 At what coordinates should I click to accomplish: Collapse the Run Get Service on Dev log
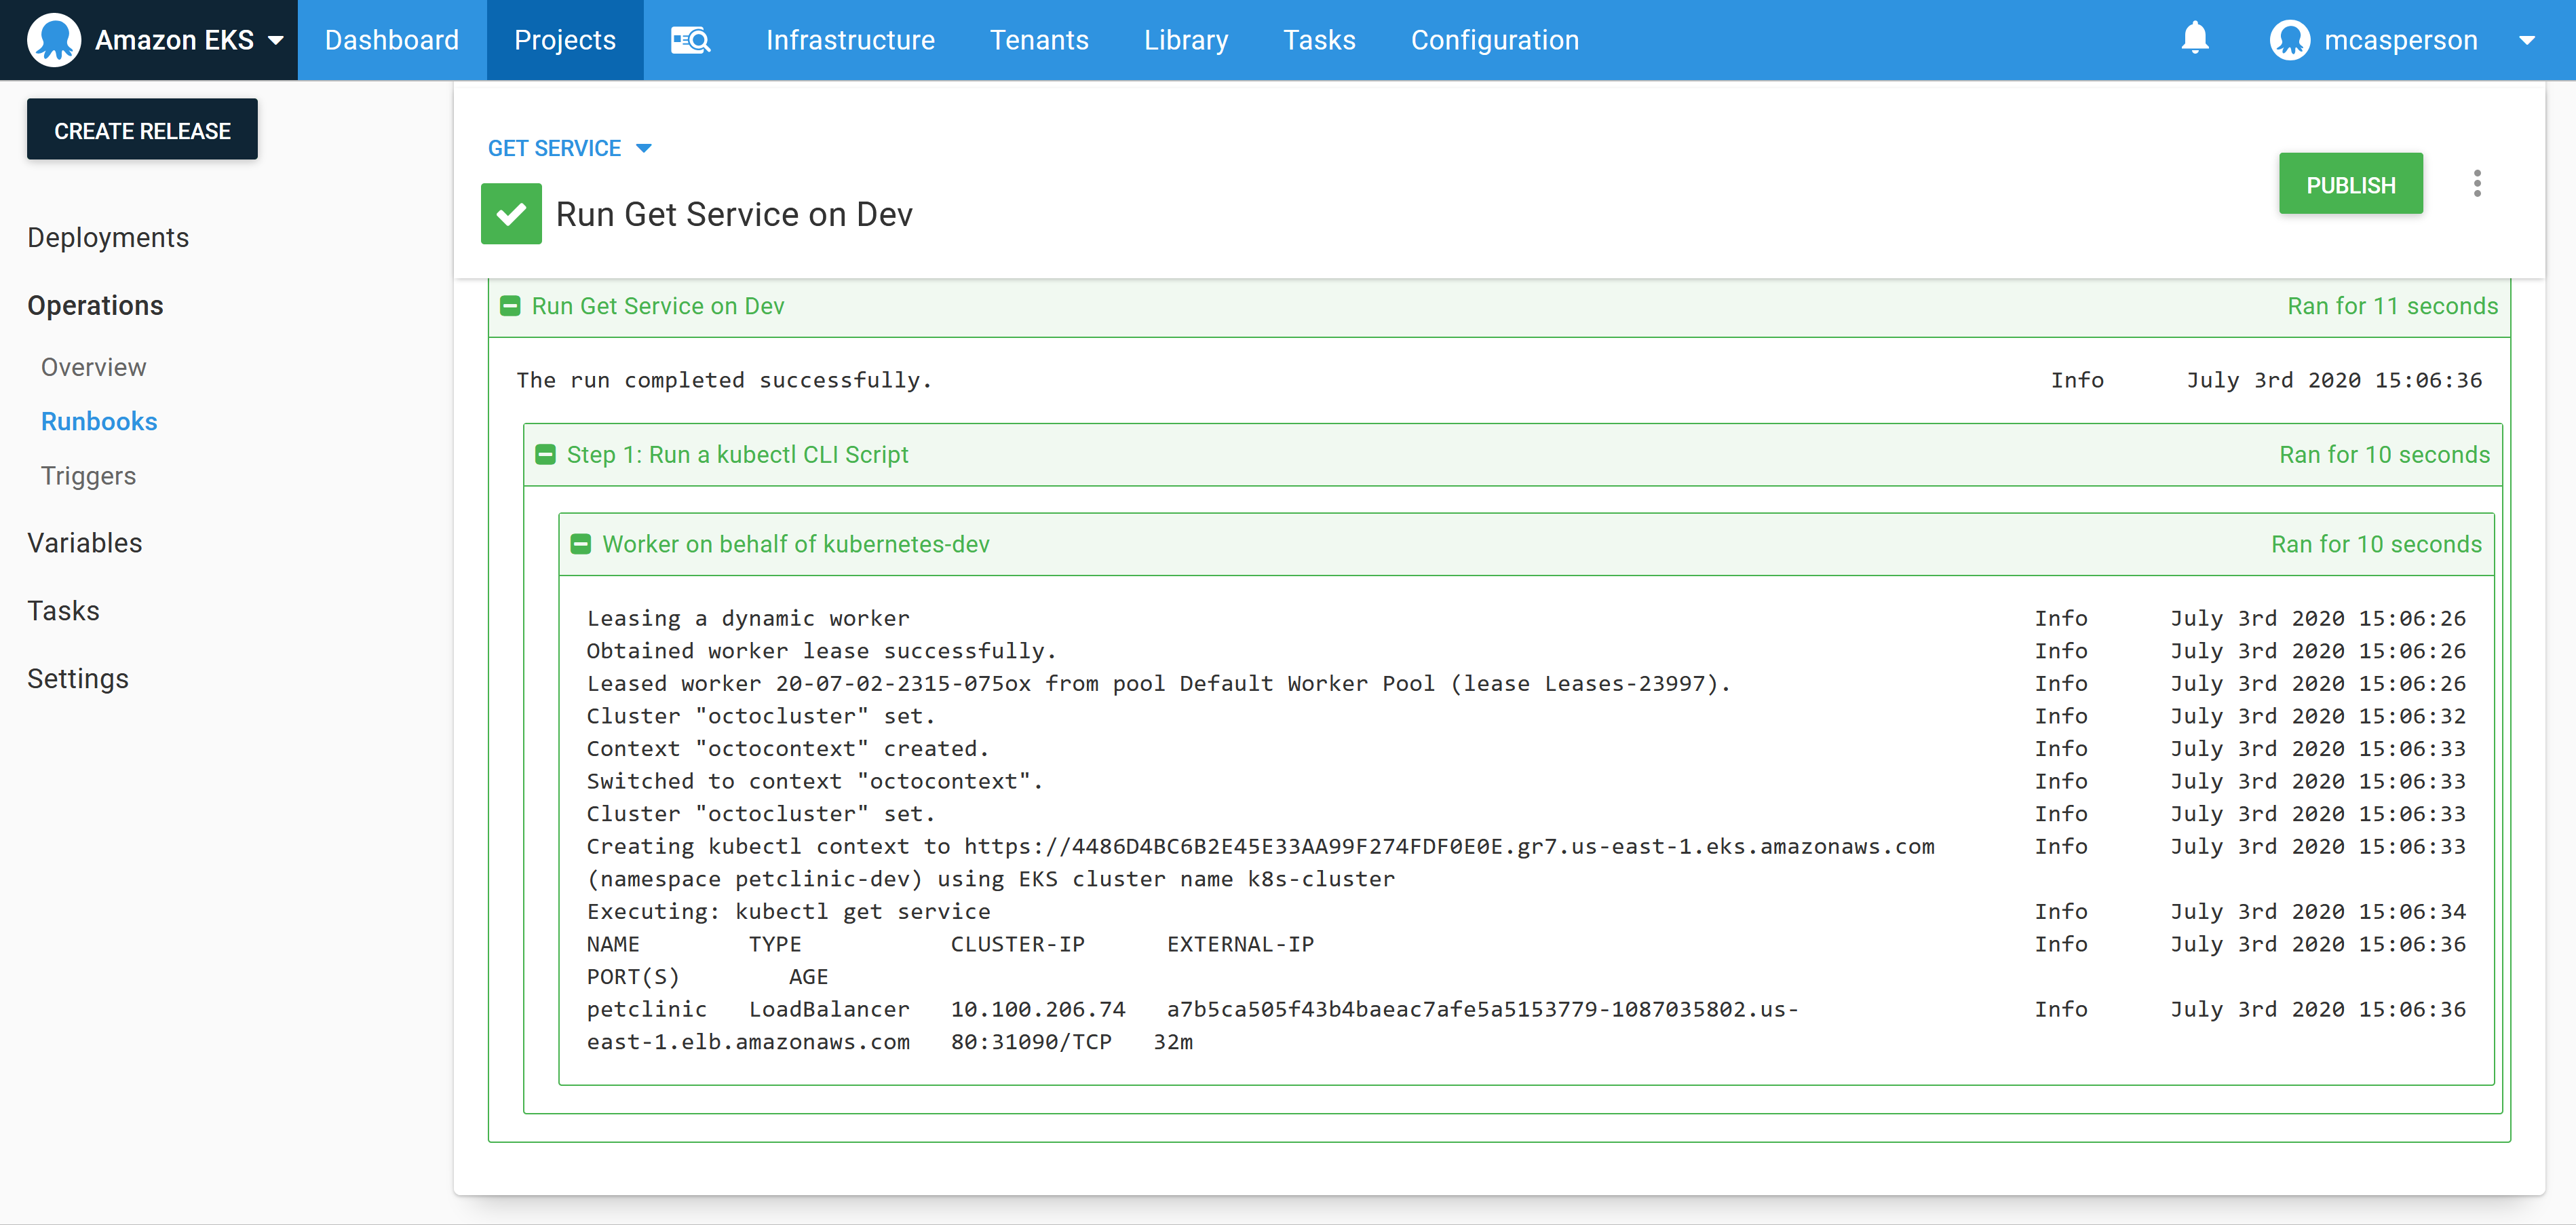(x=510, y=306)
